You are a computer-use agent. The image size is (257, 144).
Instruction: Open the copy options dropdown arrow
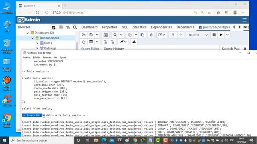click(136, 35)
